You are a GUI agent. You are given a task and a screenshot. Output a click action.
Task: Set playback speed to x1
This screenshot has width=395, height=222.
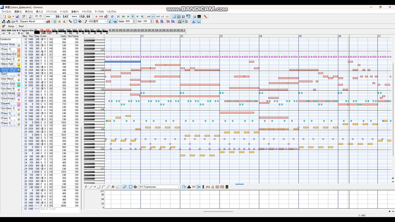point(153,16)
